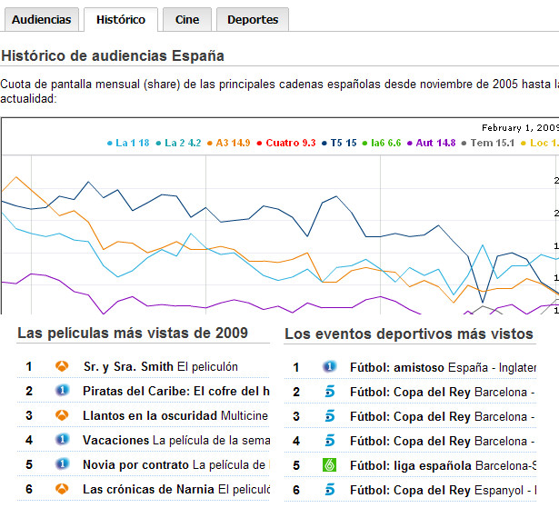Click the orange A3 legend color dot
Image resolution: width=559 pixels, height=508 pixels.
coord(210,144)
